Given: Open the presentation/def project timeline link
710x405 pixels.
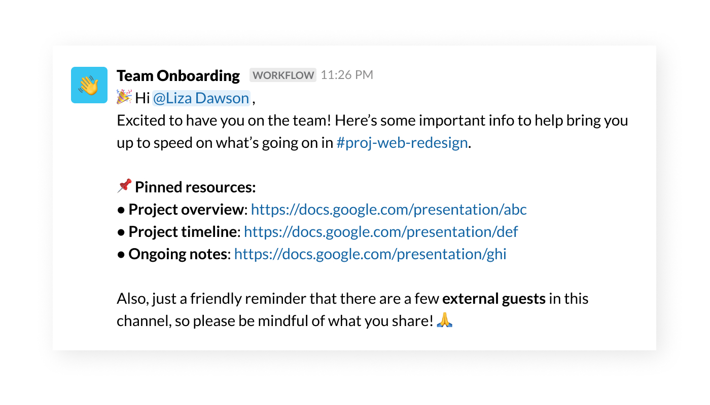Looking at the screenshot, I should pos(381,232).
